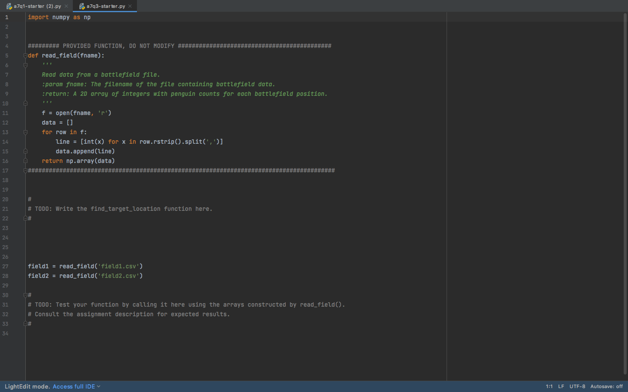Switch to the a7q1-starter (2).py tab
The width and height of the screenshot is (628, 392).
(x=37, y=6)
